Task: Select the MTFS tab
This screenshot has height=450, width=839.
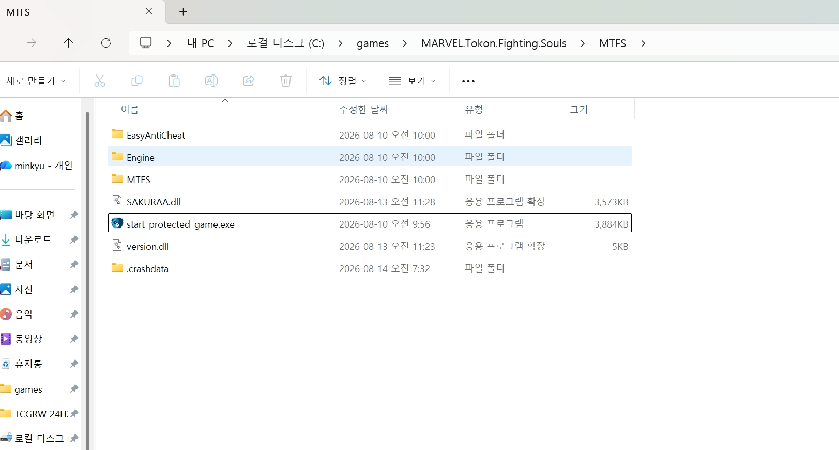Action: click(83, 12)
